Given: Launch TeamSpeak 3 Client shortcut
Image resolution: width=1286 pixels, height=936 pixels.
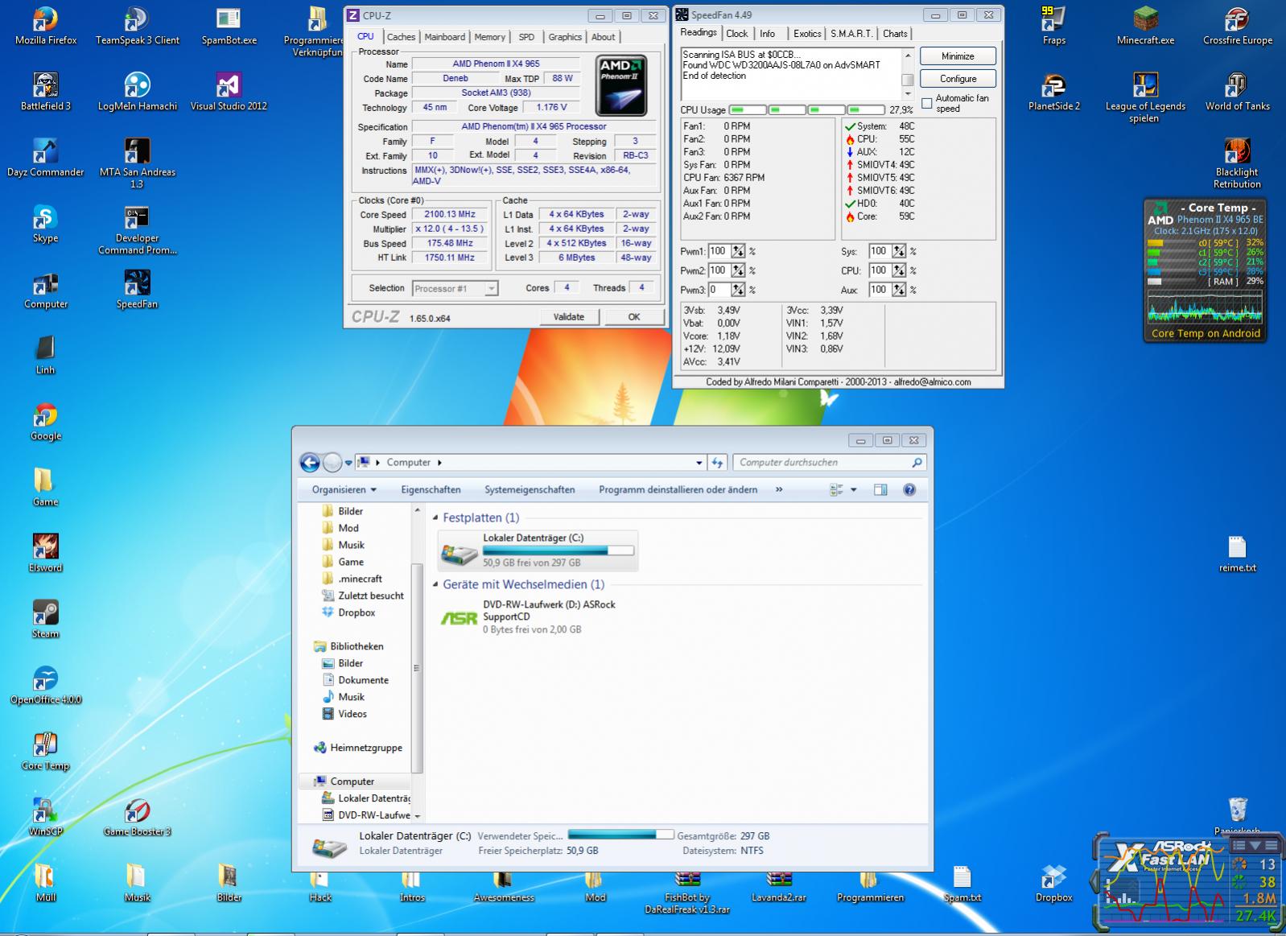Looking at the screenshot, I should tap(138, 26).
